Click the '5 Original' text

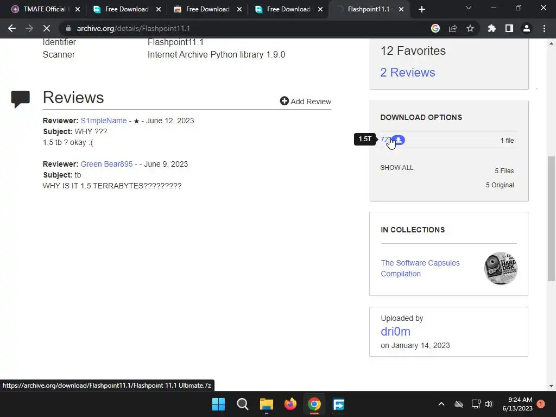(x=500, y=185)
